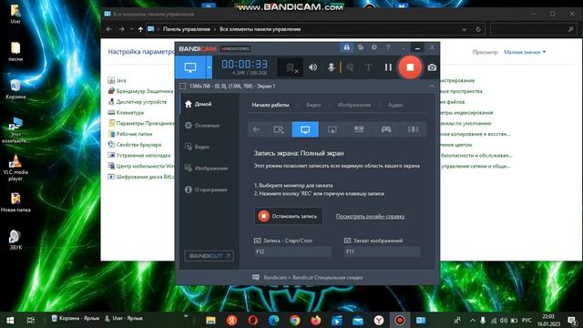Select fullscreen recording mode icon

tap(305, 129)
